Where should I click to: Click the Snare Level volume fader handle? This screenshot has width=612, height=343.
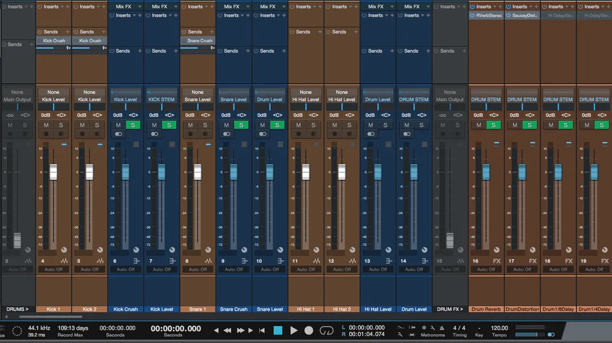(x=270, y=172)
